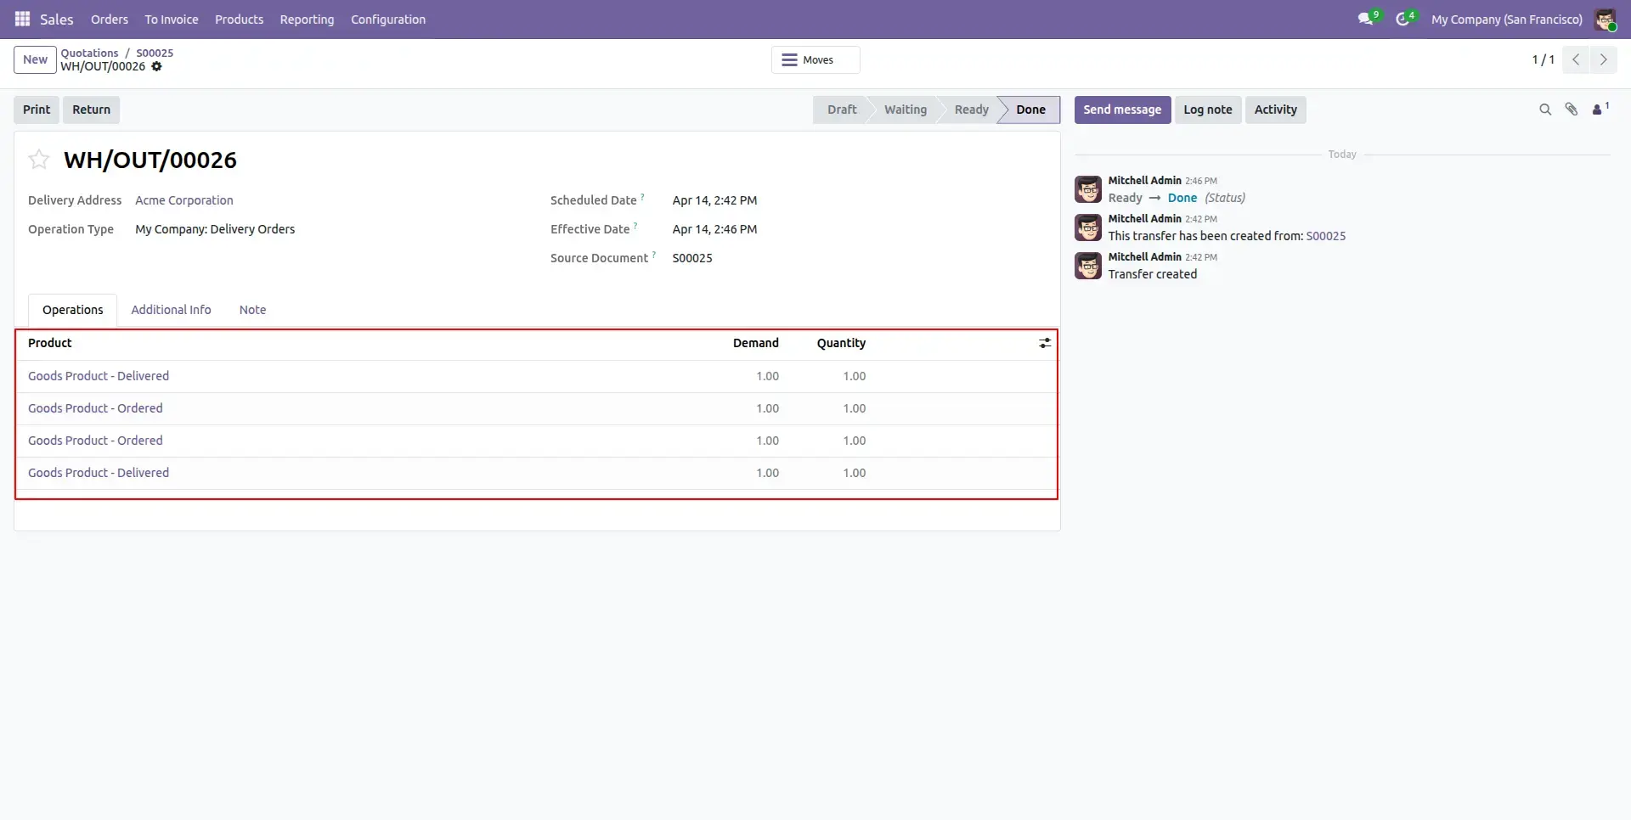Open the Configuration menu
This screenshot has width=1631, height=820.
[388, 20]
